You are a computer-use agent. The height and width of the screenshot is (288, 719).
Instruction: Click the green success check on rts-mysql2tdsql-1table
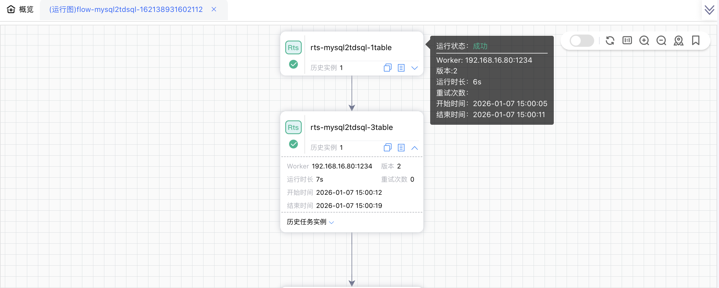tap(293, 65)
